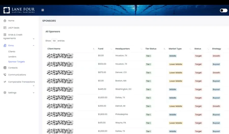Viewport: 229px width, 134px height.
Task: Toggle the dark mode switch in the header
Action: 224,10
